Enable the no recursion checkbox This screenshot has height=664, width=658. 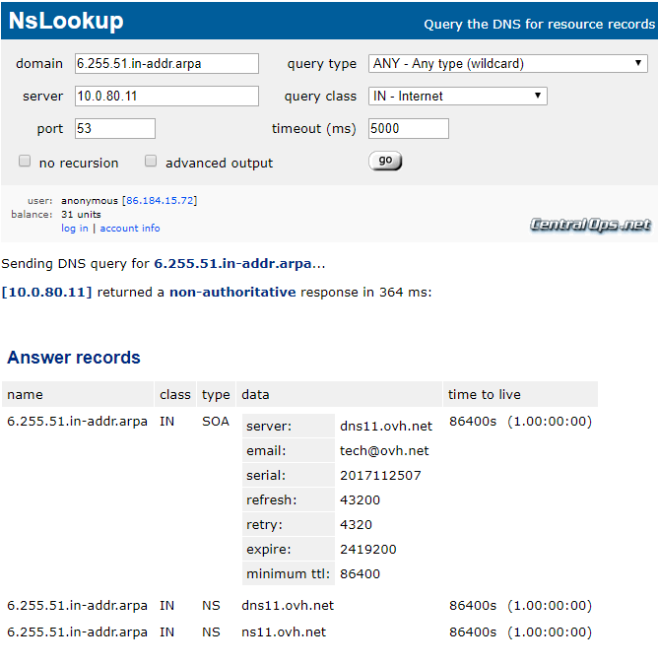(x=25, y=161)
